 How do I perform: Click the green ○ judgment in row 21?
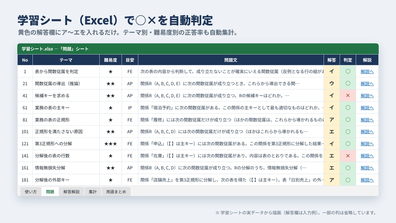click(348, 84)
